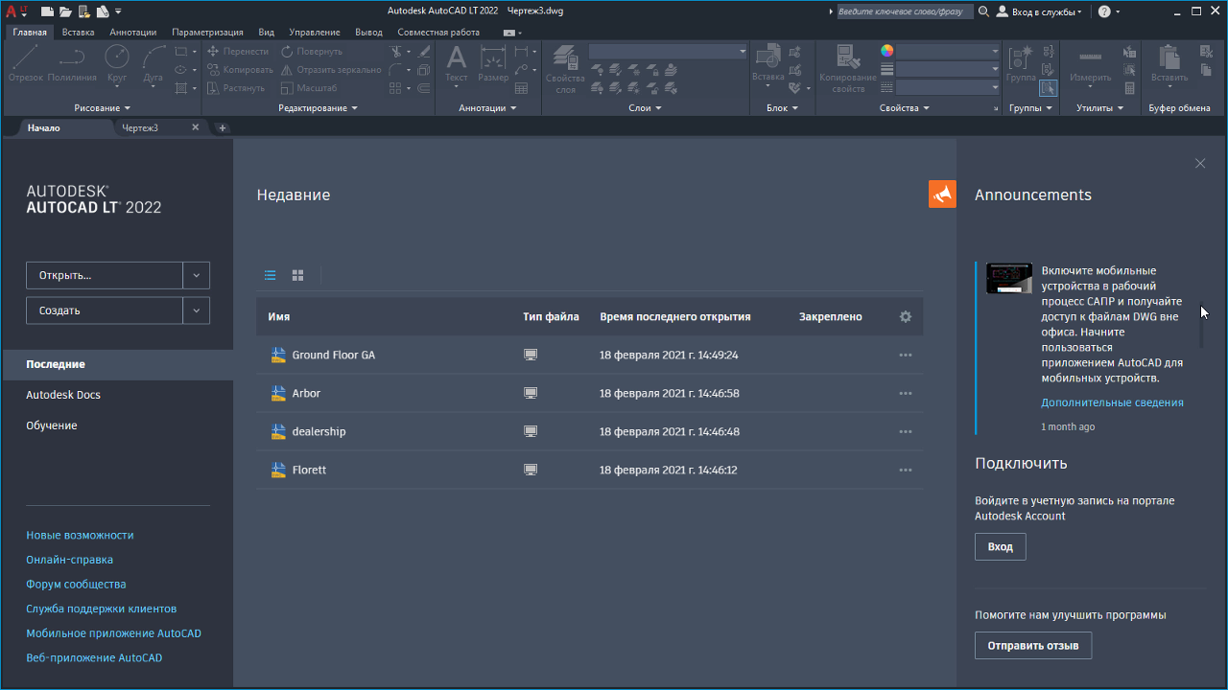
Task: Open more options for Florett file
Action: pos(906,470)
